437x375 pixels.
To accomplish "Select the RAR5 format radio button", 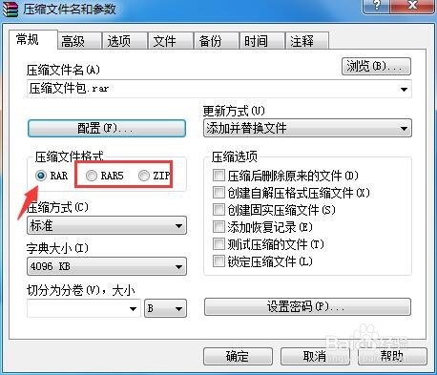I will point(92,176).
